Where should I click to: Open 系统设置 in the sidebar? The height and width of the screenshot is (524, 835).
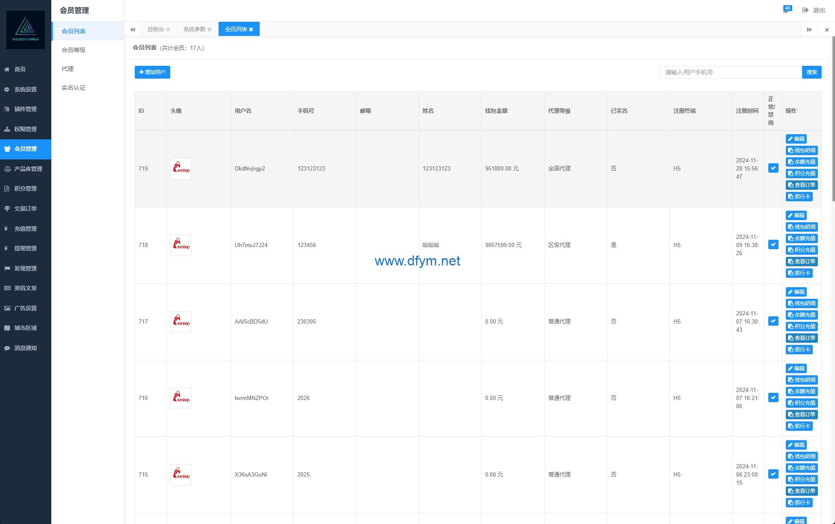point(26,89)
